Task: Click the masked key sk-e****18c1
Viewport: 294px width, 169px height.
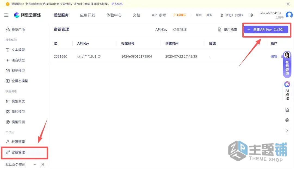Action: coord(87,56)
